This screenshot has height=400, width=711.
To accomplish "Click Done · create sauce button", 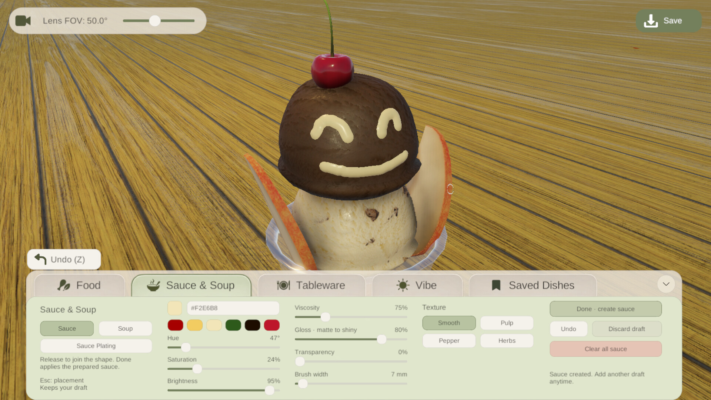I will pos(605,309).
